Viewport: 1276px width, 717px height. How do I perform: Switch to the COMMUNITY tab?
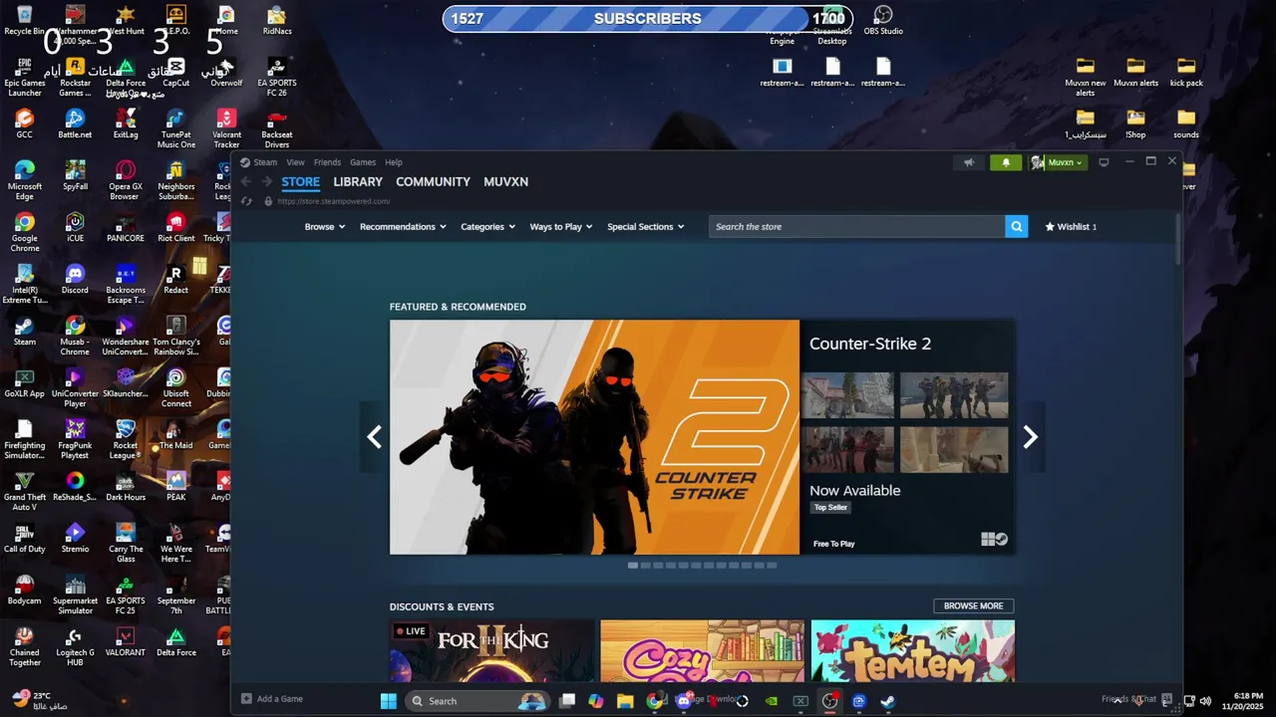pyautogui.click(x=433, y=181)
